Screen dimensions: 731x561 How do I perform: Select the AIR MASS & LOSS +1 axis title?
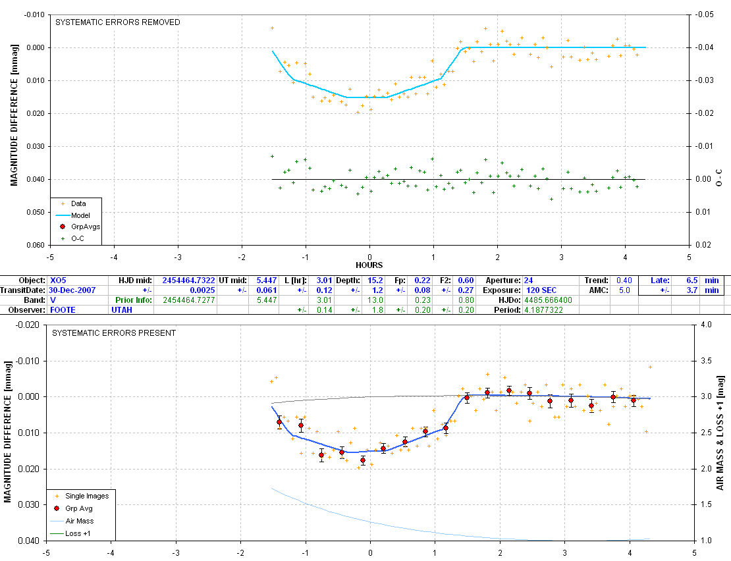click(x=720, y=433)
